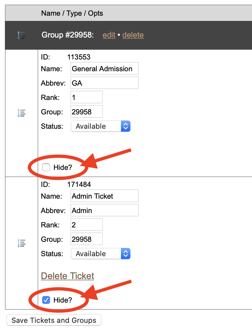The image size is (252, 331).
Task: Click the Group field of ticket 171484
Action: 87,239
